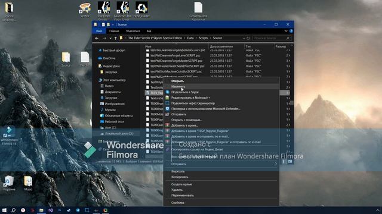The height and width of the screenshot is (214, 382).
Task: Refresh the Source folder view
Action: (248, 38)
